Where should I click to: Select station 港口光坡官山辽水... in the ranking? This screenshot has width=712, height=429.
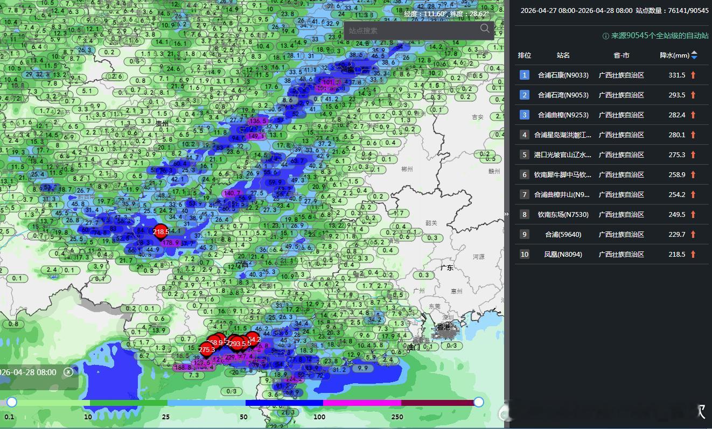pyautogui.click(x=563, y=155)
